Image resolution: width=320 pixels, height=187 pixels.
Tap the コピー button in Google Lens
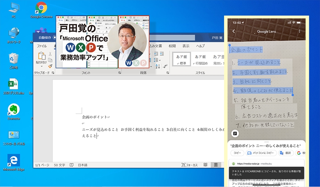[237, 153]
